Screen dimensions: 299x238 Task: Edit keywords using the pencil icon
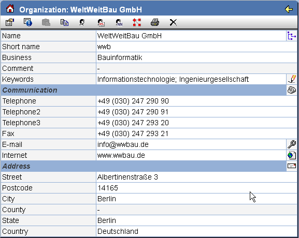click(x=292, y=79)
